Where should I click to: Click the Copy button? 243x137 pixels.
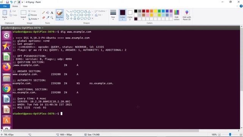[13, 15]
